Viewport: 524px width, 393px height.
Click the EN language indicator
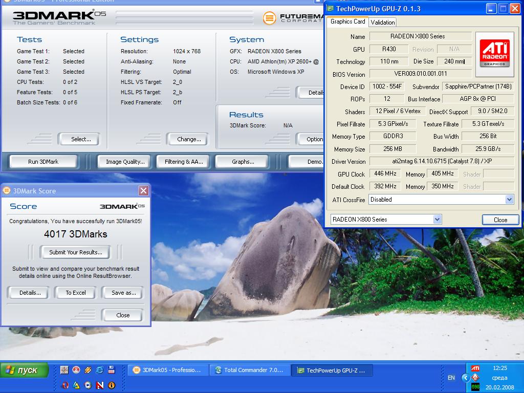pyautogui.click(x=451, y=378)
